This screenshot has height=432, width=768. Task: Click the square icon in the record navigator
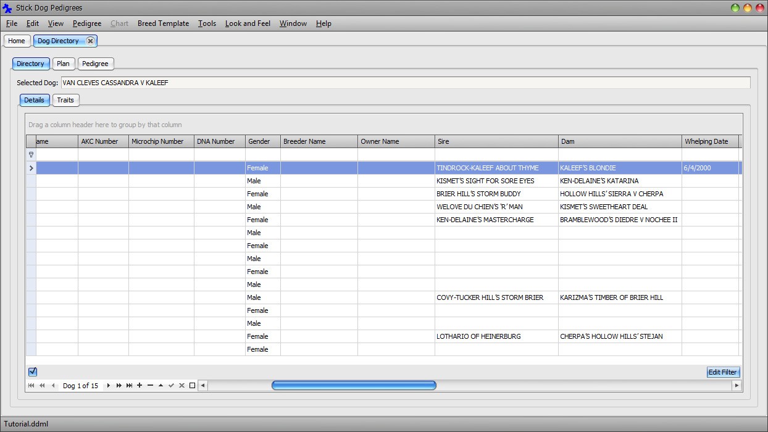[x=192, y=386]
